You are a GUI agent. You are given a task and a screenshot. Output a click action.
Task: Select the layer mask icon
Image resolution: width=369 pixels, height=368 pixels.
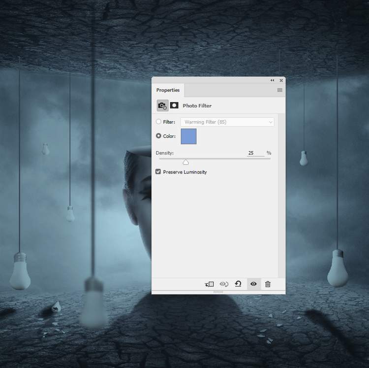(174, 105)
